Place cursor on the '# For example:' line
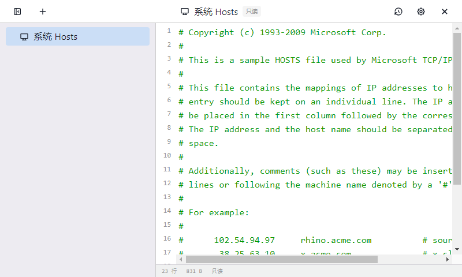 (x=219, y=212)
